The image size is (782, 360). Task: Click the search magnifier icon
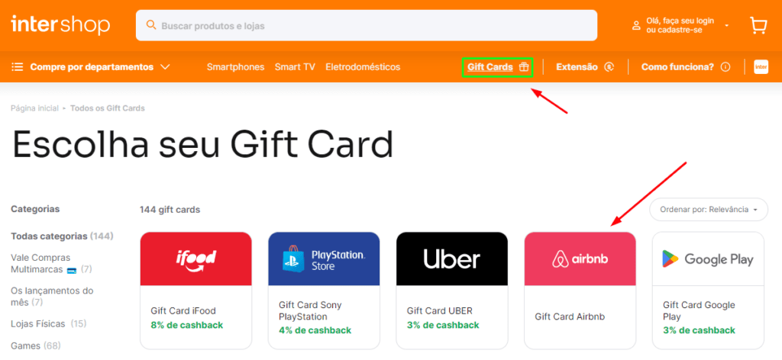tap(150, 25)
